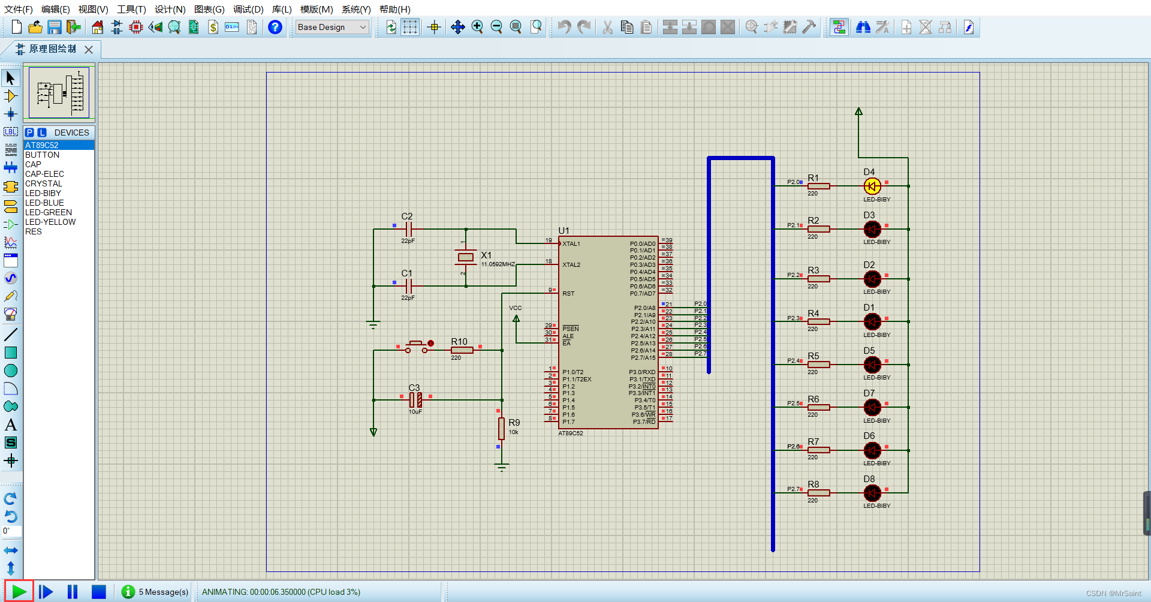This screenshot has width=1151, height=602.
Task: Switch to the 原理图绘制 tab
Action: click(x=53, y=49)
